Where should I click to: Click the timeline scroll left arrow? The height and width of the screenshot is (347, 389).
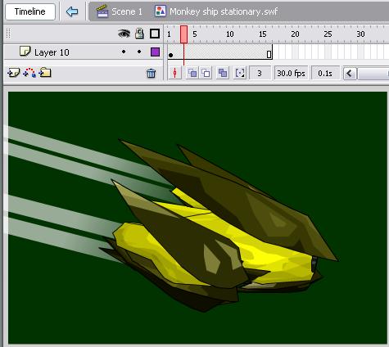coord(350,74)
